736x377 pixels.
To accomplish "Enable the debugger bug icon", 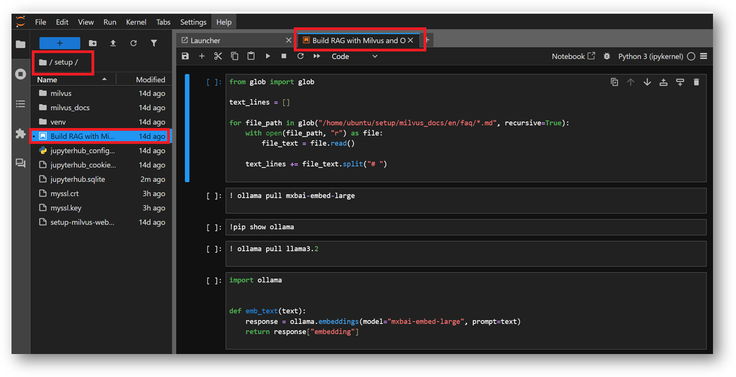I will click(607, 56).
